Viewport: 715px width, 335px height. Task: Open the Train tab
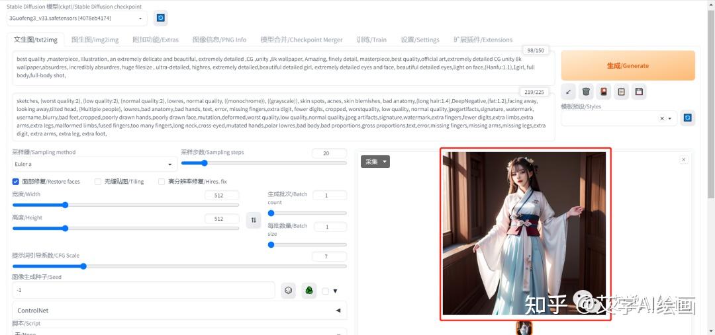pos(371,40)
